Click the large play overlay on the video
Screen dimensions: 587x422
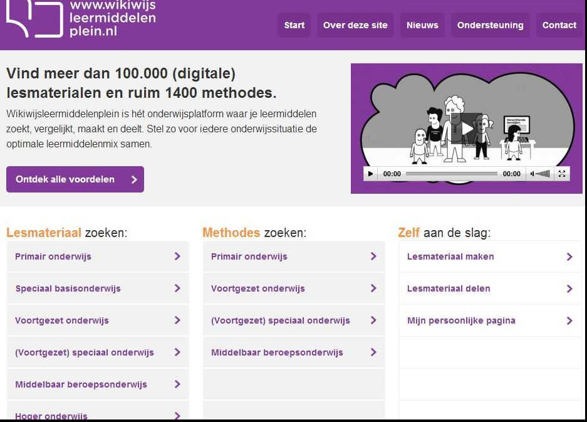(467, 129)
